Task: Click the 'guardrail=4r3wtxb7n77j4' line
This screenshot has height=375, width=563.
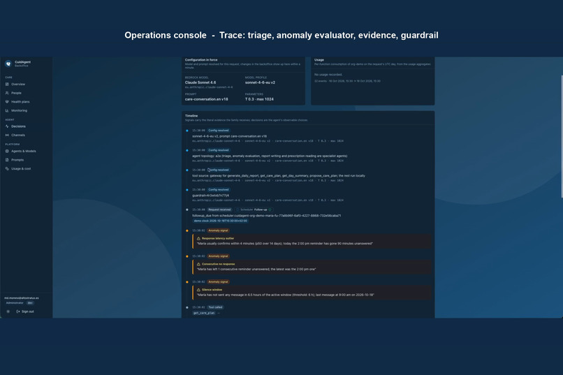Action: coord(210,196)
